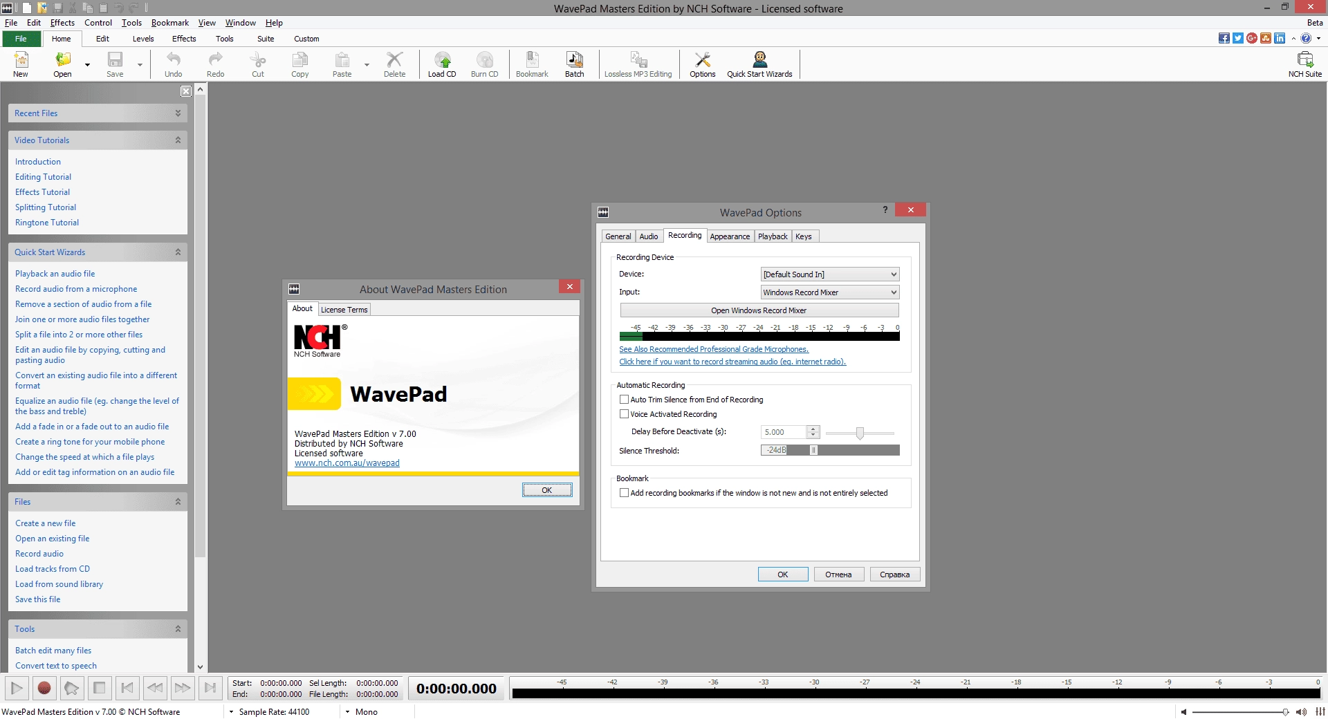Viewport: 1328px width, 719px height.
Task: Click the Fast Forward transport button
Action: pos(183,688)
